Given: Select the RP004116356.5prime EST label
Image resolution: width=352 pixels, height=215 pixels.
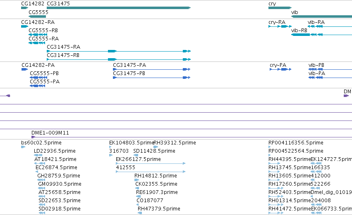Looking at the screenshot, I should point(296,143).
